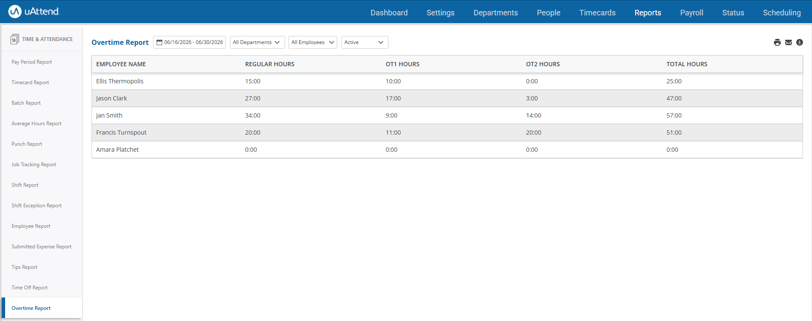The width and height of the screenshot is (812, 321).
Task: Open the Timecard Report
Action: tap(30, 82)
